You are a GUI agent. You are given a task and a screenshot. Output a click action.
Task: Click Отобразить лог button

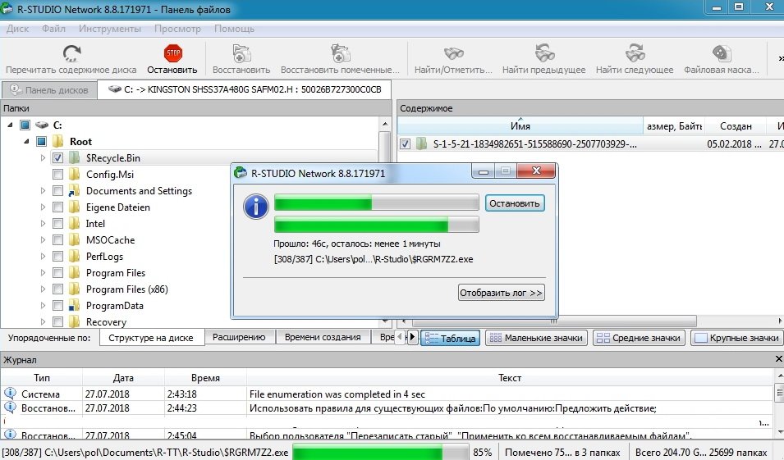[x=501, y=293]
